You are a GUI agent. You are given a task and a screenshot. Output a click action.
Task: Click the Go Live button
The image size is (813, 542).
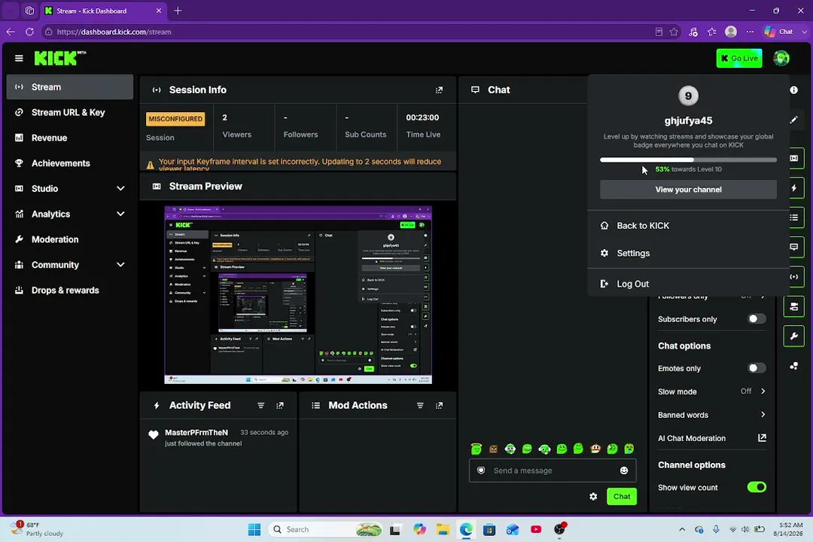(739, 58)
